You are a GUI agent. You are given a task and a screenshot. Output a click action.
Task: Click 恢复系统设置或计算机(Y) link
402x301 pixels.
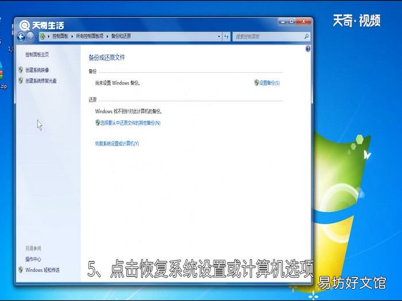coord(117,143)
